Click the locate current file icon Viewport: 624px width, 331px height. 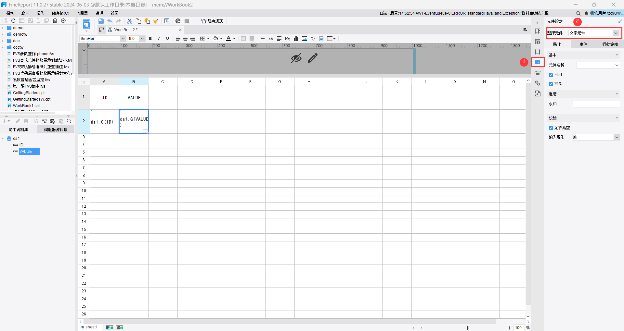click(x=63, y=21)
